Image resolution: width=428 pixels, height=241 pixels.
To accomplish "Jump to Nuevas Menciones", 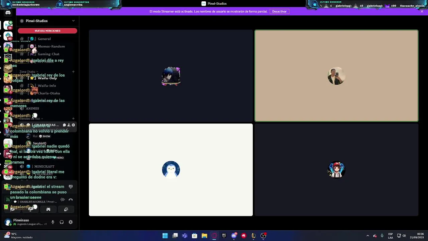I will click(x=47, y=31).
